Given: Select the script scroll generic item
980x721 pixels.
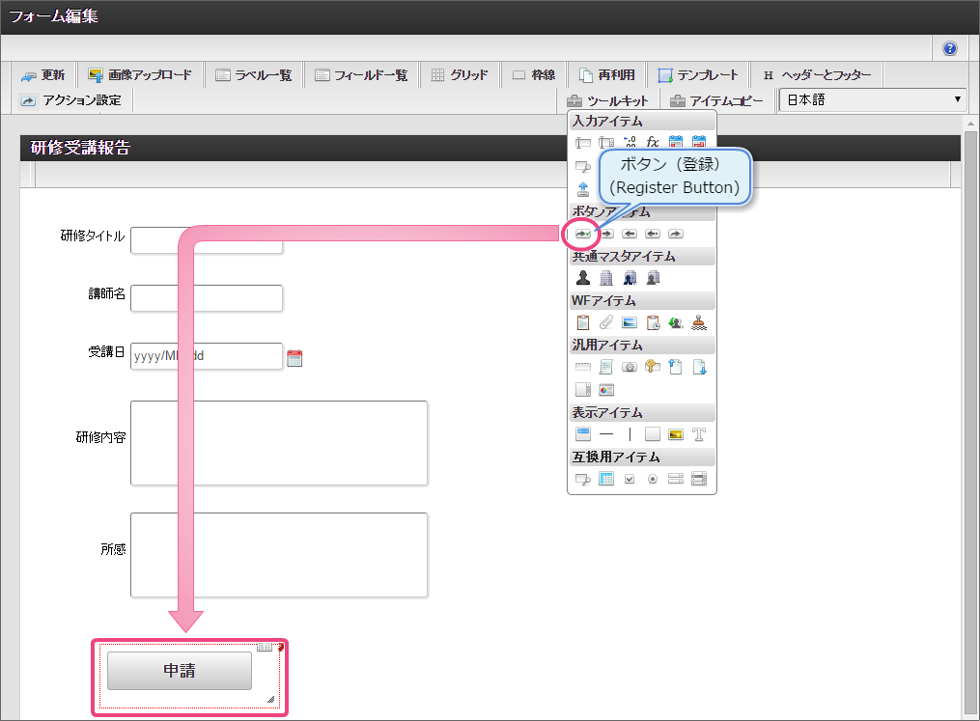Looking at the screenshot, I should [606, 367].
